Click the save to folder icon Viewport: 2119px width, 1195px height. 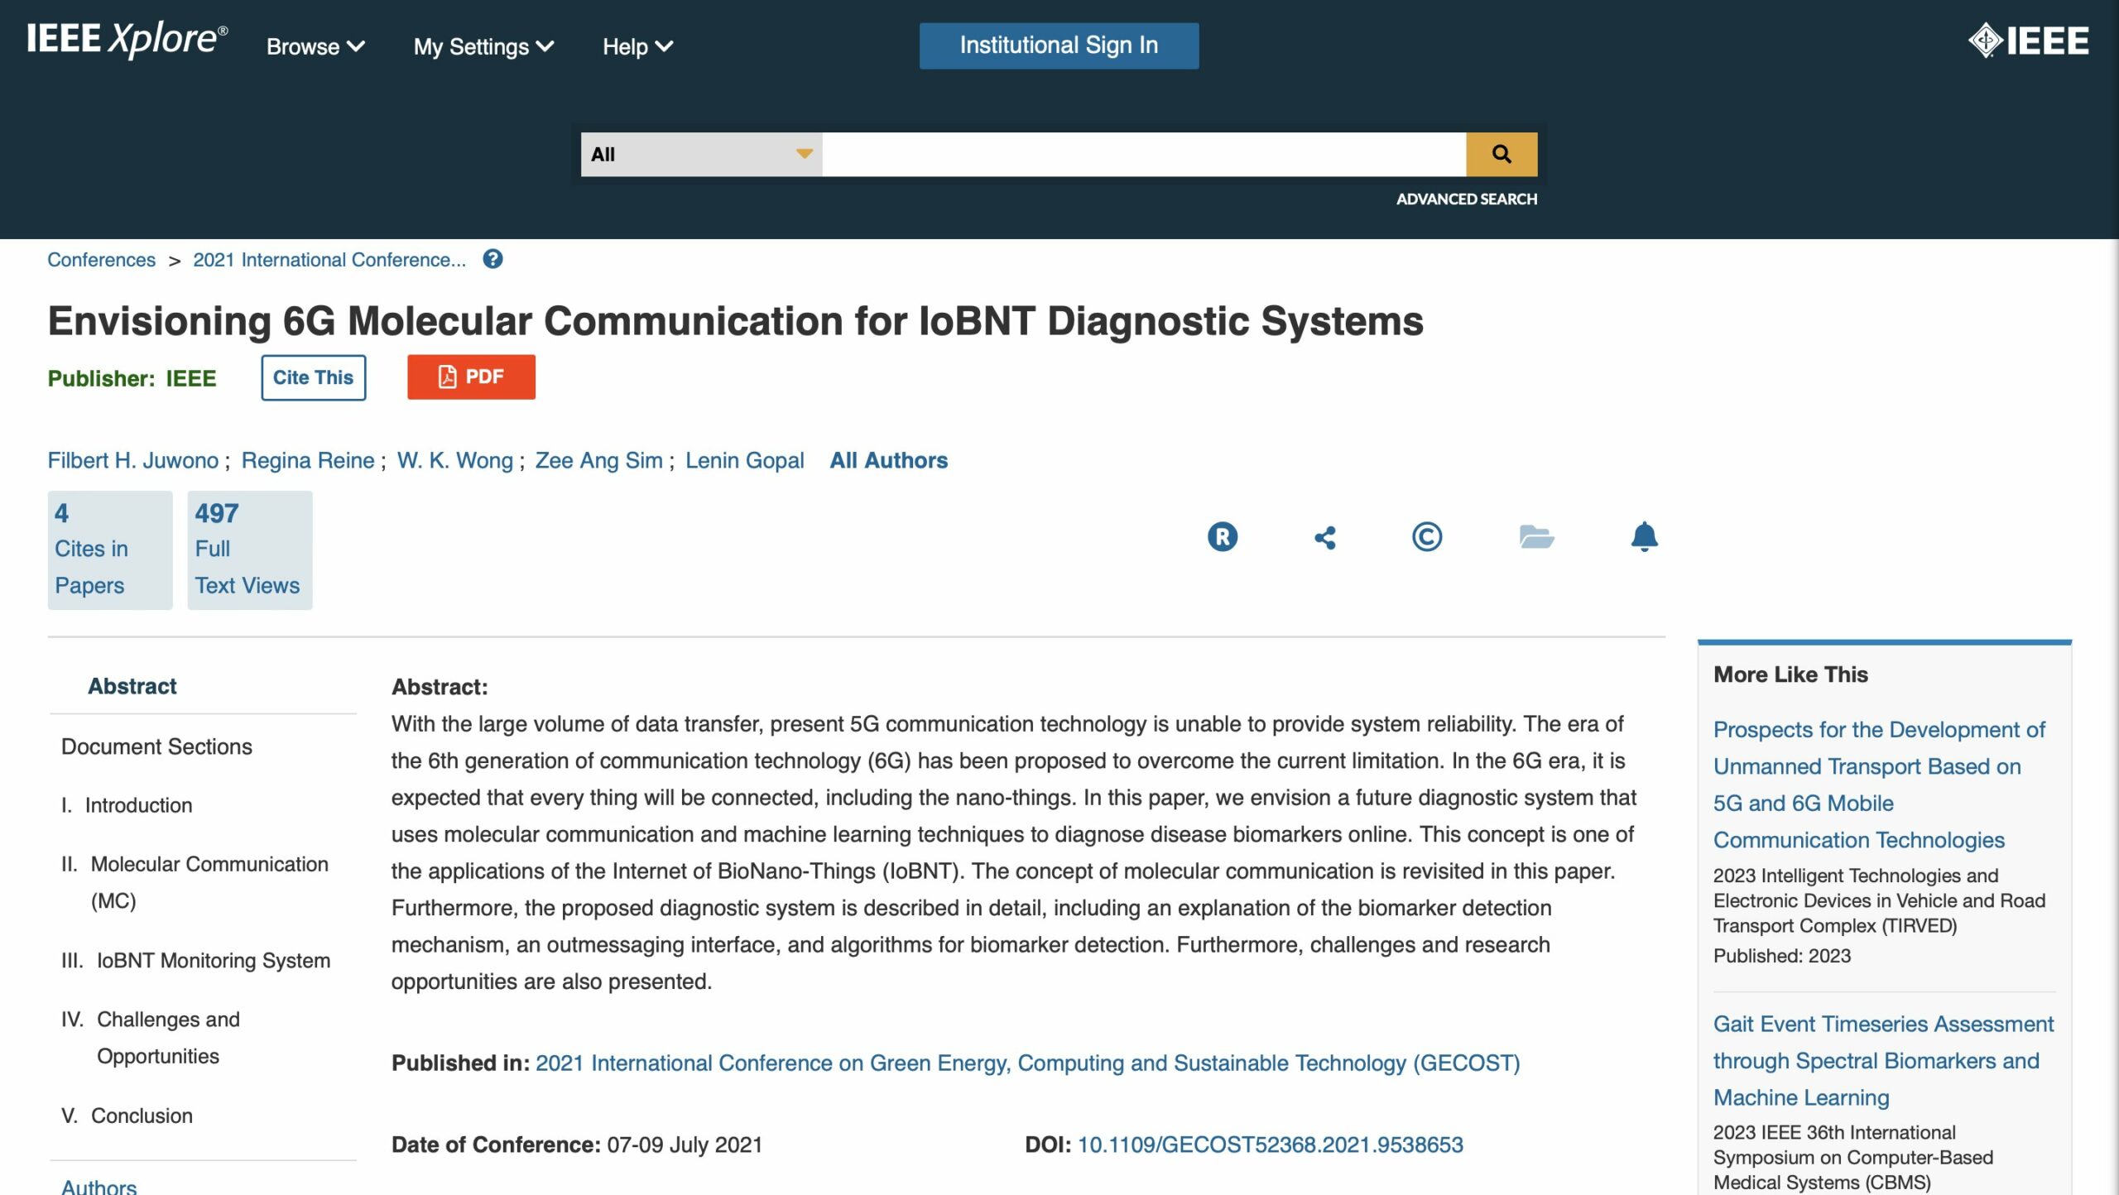(x=1536, y=537)
